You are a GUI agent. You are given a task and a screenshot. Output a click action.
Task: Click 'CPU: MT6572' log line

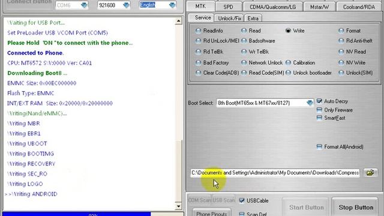tap(49, 63)
